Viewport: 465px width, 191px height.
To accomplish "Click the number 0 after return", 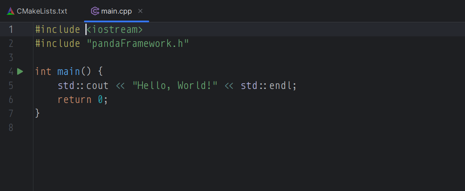I will tap(100, 99).
